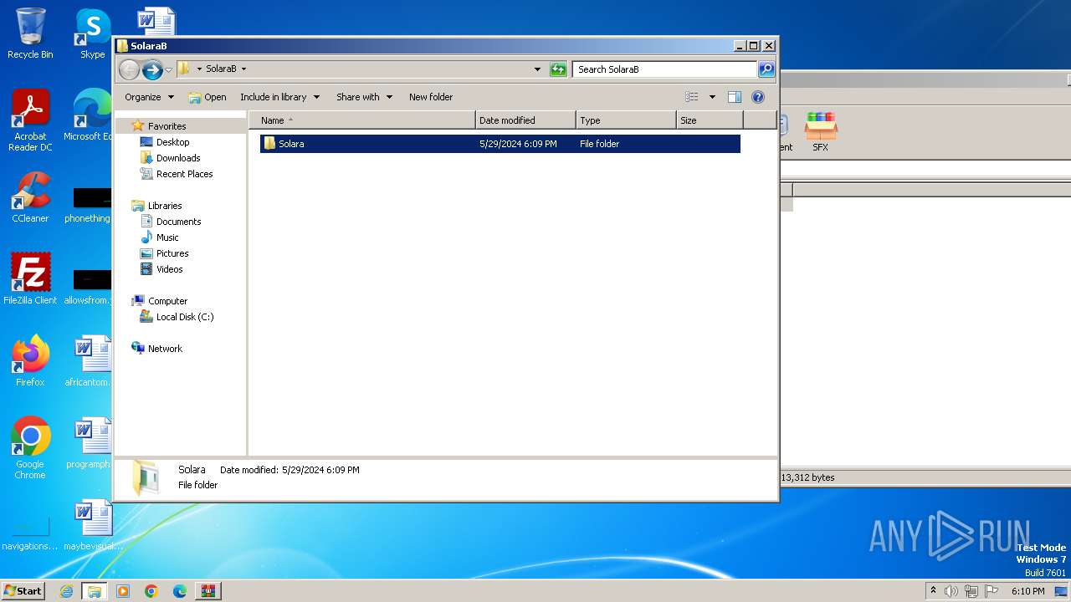1071x602 pixels.
Task: Select Microsoft Edge desktop shortcut
Action: pos(88,115)
